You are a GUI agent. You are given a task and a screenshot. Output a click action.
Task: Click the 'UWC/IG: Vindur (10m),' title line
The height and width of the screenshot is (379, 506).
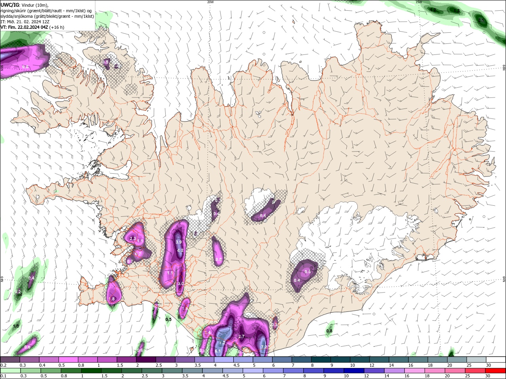(25, 5)
